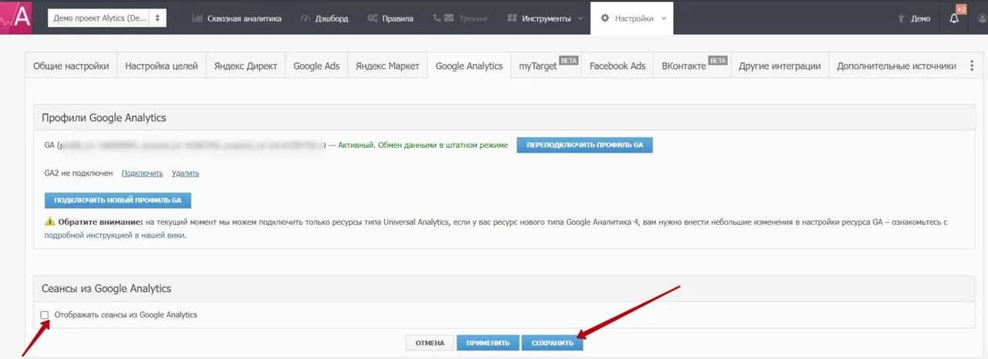Switch to Дополнительные источники tab
Viewport: 988px width, 359px height.
pyautogui.click(x=897, y=66)
